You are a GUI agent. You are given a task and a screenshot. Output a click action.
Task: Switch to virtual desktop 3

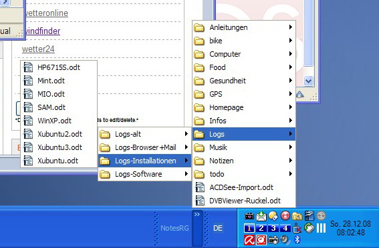tap(273, 228)
